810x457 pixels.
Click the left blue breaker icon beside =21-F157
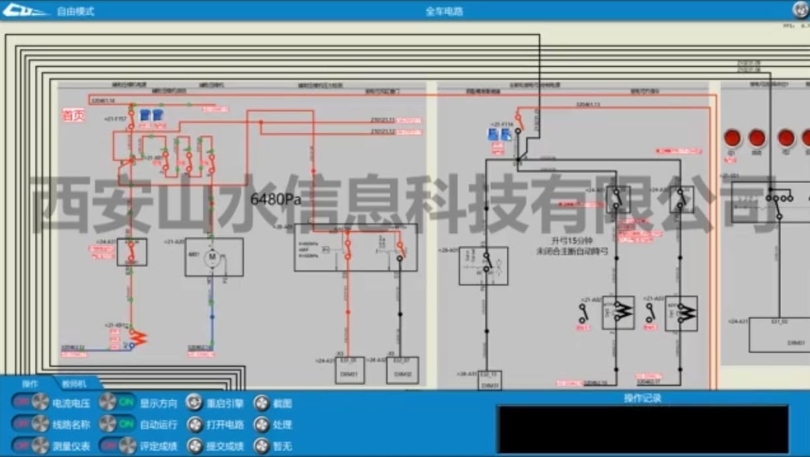tap(145, 116)
